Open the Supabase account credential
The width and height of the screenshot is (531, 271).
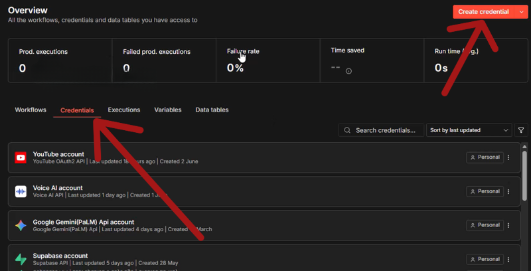coord(264,258)
